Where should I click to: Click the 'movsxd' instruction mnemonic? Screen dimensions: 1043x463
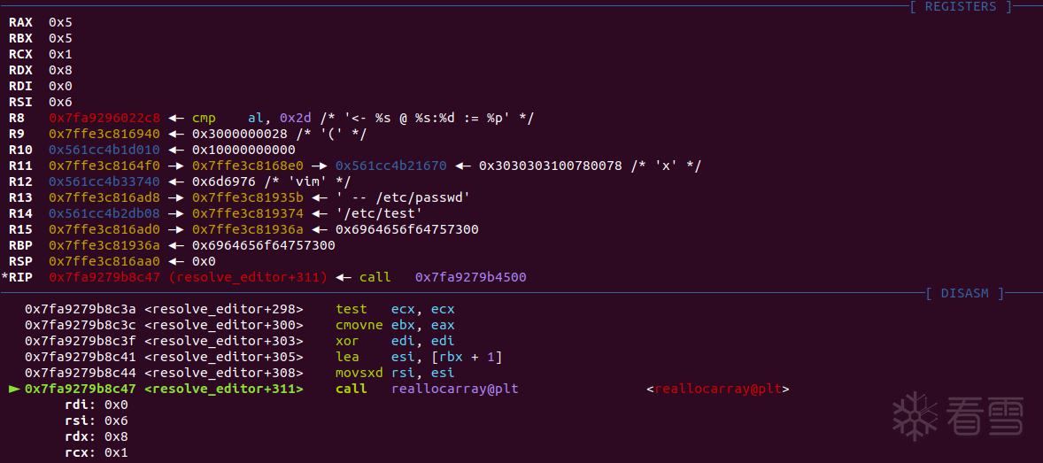359,374
